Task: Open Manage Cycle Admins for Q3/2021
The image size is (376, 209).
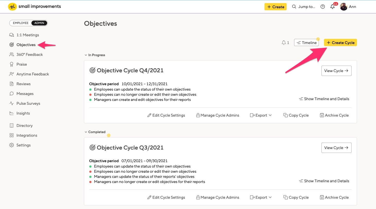Action: [x=218, y=197]
